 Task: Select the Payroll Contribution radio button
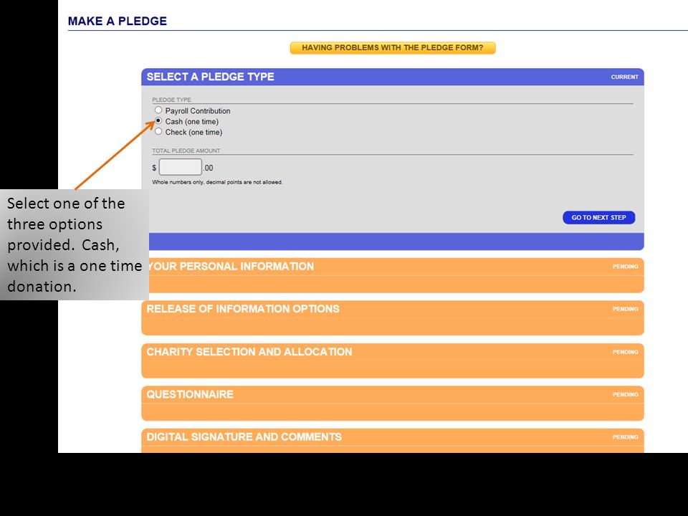tap(158, 110)
